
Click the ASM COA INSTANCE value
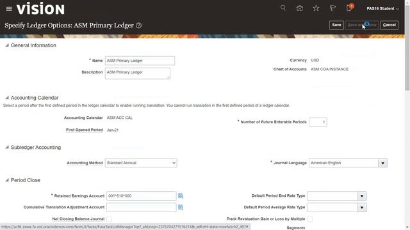[x=329, y=70]
